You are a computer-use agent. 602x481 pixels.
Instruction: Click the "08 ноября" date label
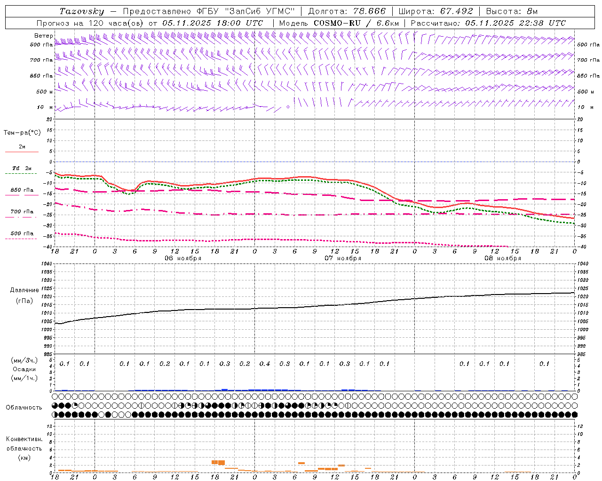pyautogui.click(x=503, y=258)
